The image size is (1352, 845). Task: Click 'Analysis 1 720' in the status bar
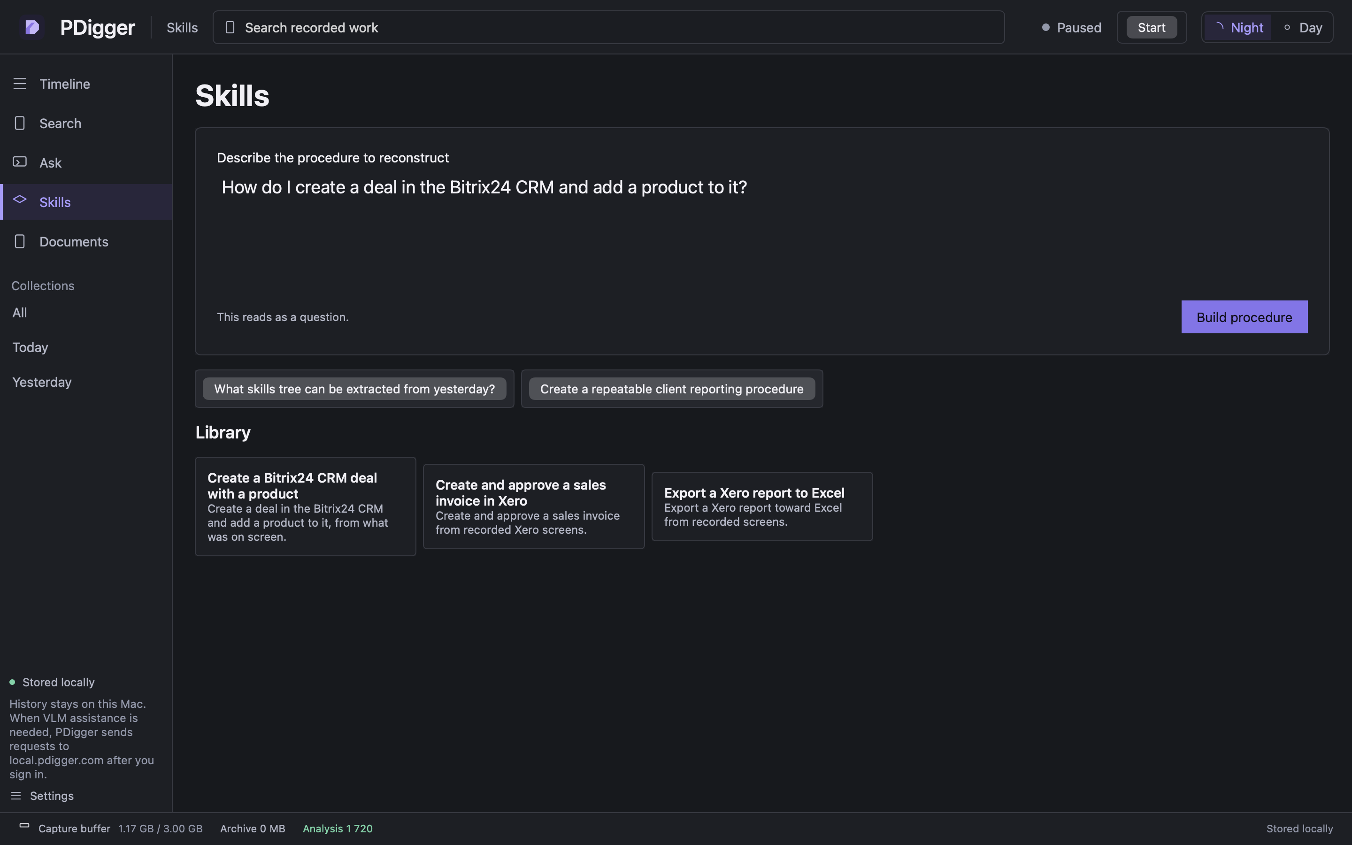pos(338,828)
